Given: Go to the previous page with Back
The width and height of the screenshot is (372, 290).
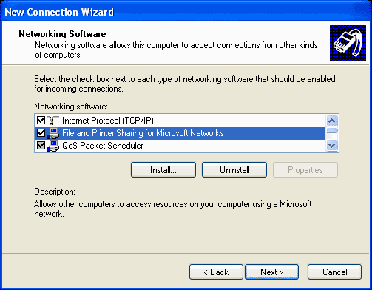Looking at the screenshot, I should [x=216, y=272].
